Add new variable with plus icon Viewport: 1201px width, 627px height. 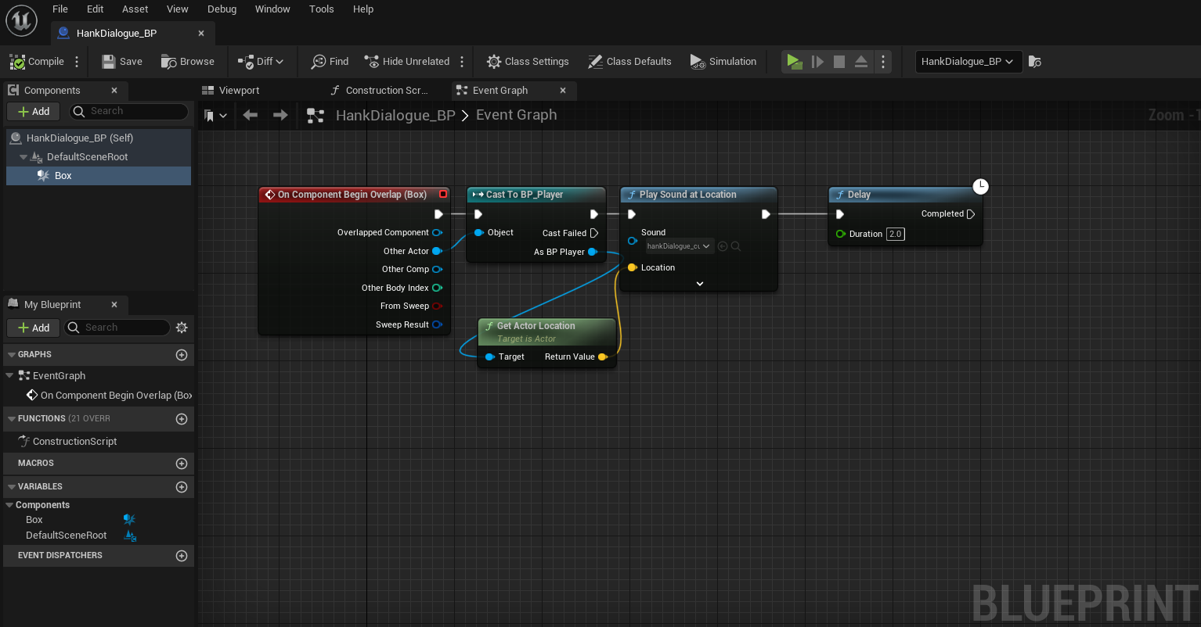(x=182, y=487)
